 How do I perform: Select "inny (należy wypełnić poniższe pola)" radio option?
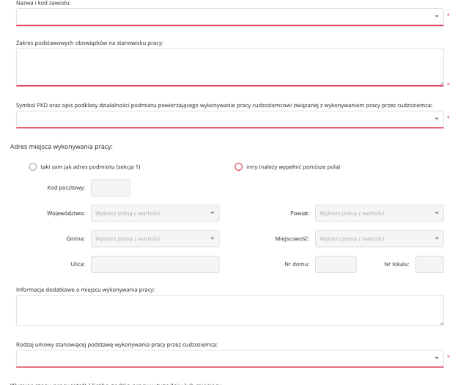[239, 166]
